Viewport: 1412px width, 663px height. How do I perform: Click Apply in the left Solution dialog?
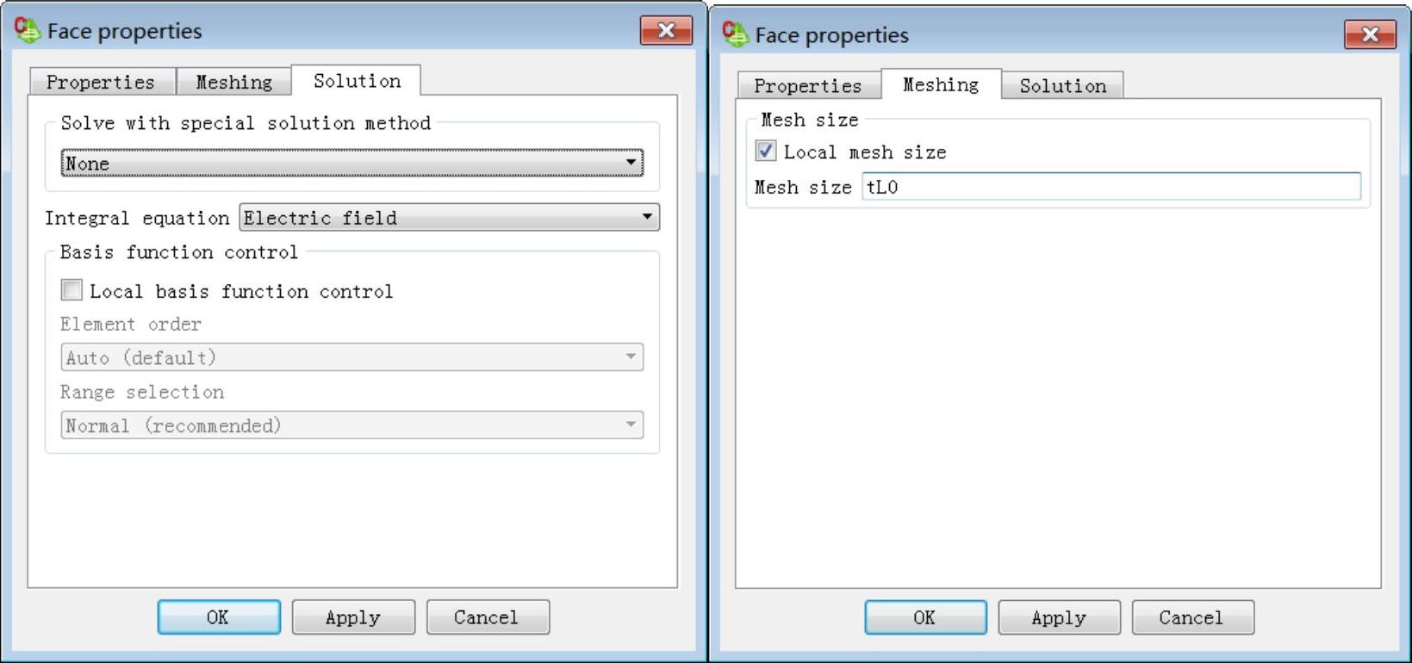click(353, 617)
